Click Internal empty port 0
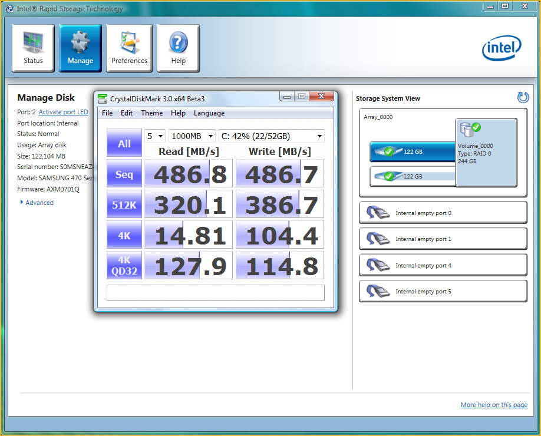This screenshot has width=541, height=436. (x=443, y=213)
